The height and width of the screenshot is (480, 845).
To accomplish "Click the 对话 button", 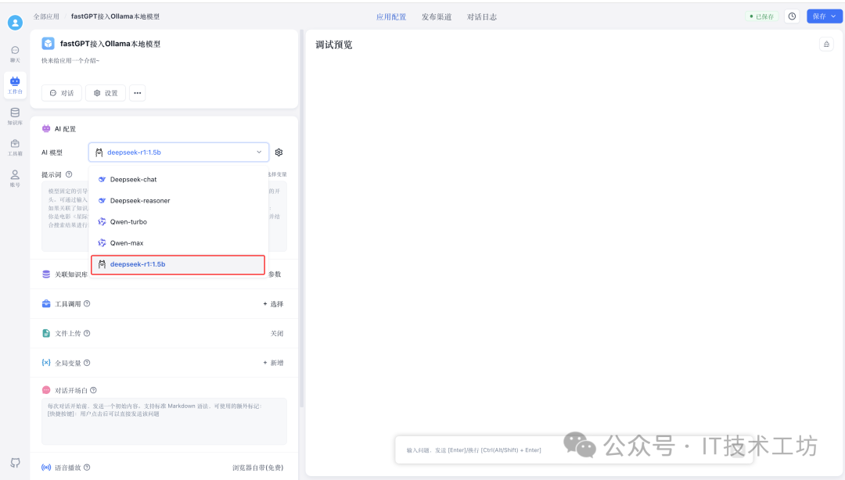I will point(62,93).
